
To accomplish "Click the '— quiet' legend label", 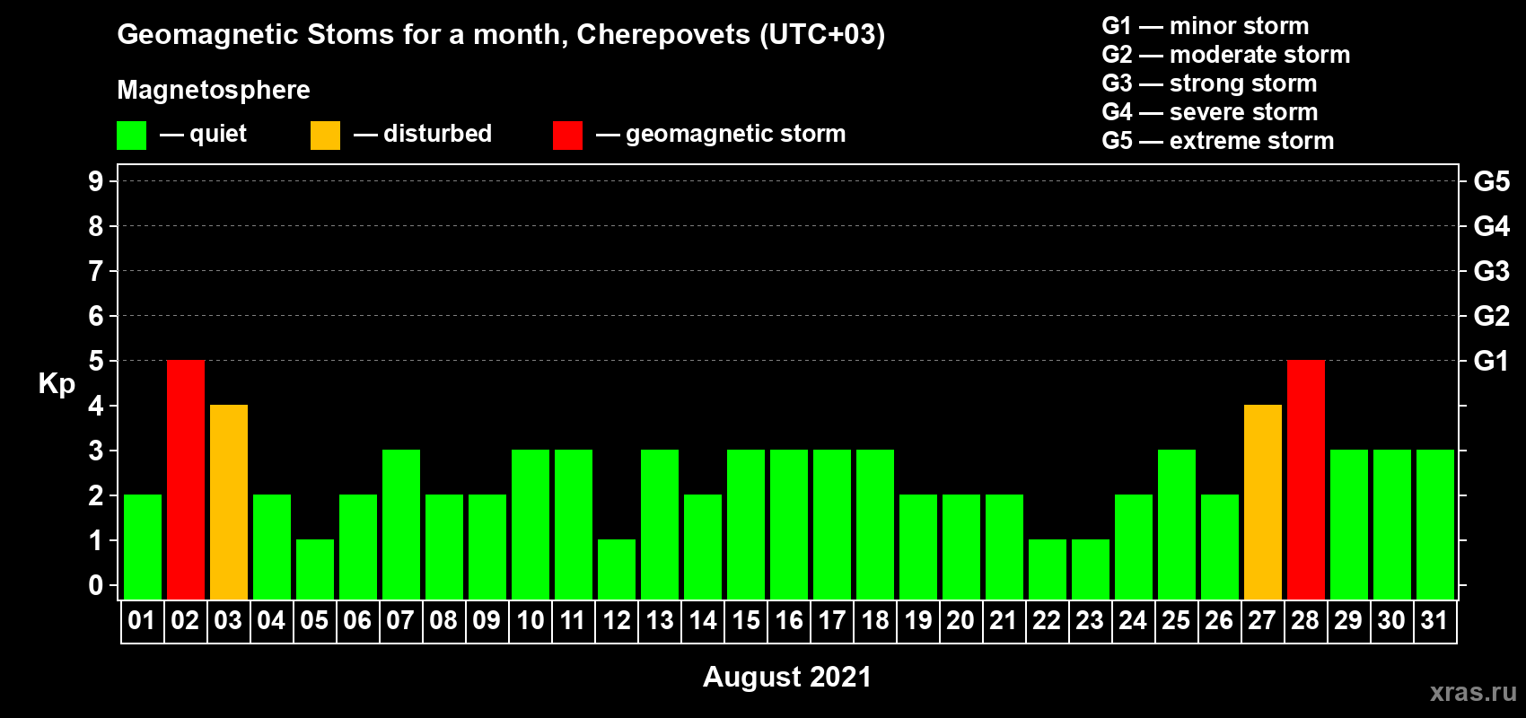I will coord(203,134).
